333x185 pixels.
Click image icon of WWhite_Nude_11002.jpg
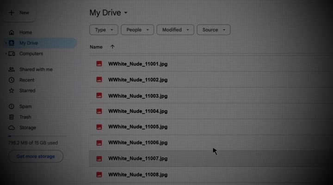99,80
